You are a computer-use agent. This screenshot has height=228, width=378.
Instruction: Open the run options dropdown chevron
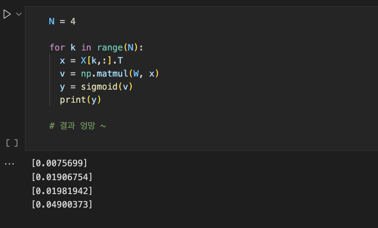(x=19, y=14)
